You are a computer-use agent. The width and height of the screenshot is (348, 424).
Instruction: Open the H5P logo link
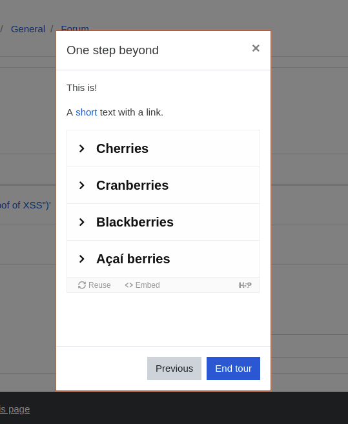tap(245, 285)
